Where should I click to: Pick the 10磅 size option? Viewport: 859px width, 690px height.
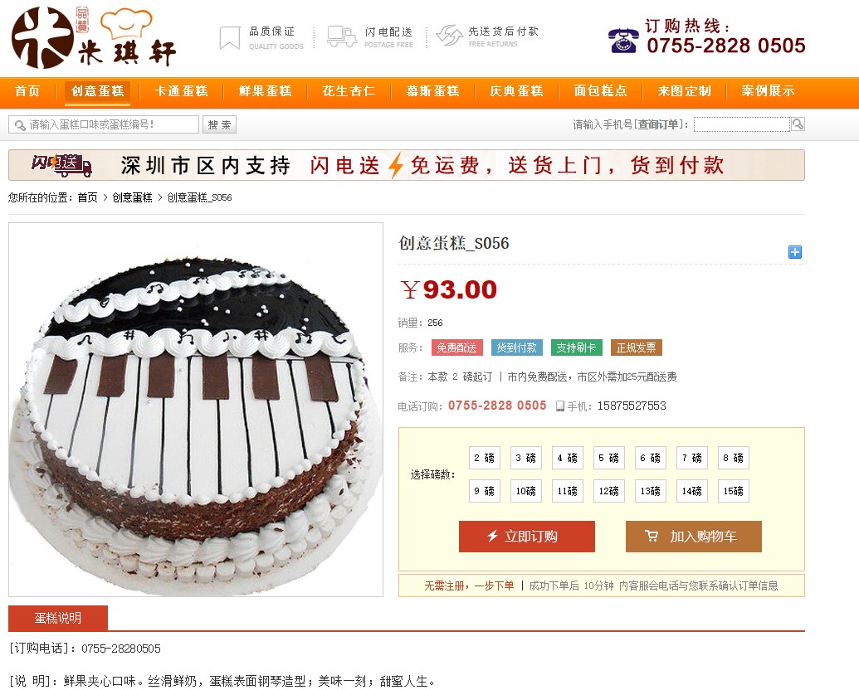526,491
